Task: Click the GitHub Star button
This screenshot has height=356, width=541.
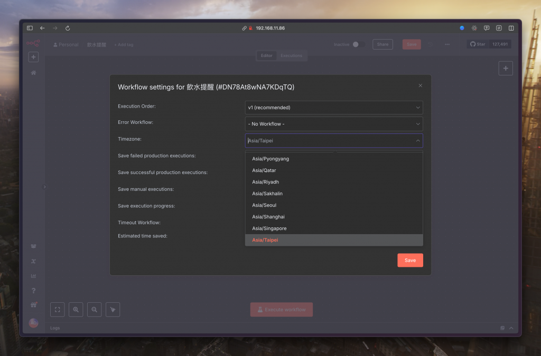Action: click(478, 44)
